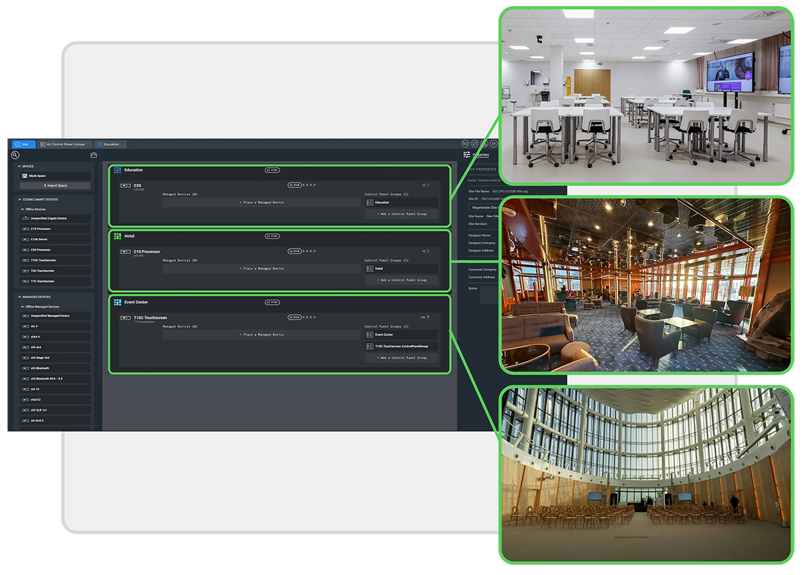Click the Properties sliders icon
802x575 pixels.
click(x=467, y=155)
